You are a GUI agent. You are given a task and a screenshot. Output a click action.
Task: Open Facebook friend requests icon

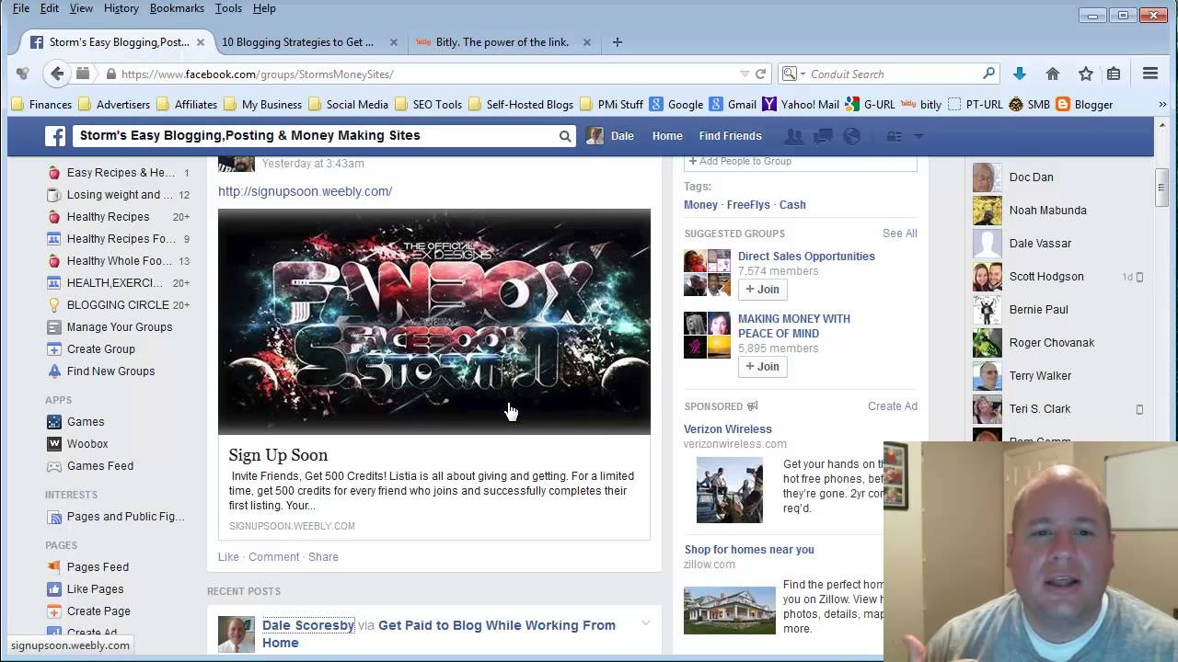tap(793, 136)
